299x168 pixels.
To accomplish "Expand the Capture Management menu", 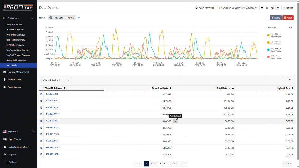I will click(18, 72).
